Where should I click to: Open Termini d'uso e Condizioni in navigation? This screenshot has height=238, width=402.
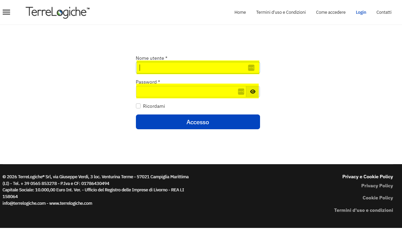[281, 12]
